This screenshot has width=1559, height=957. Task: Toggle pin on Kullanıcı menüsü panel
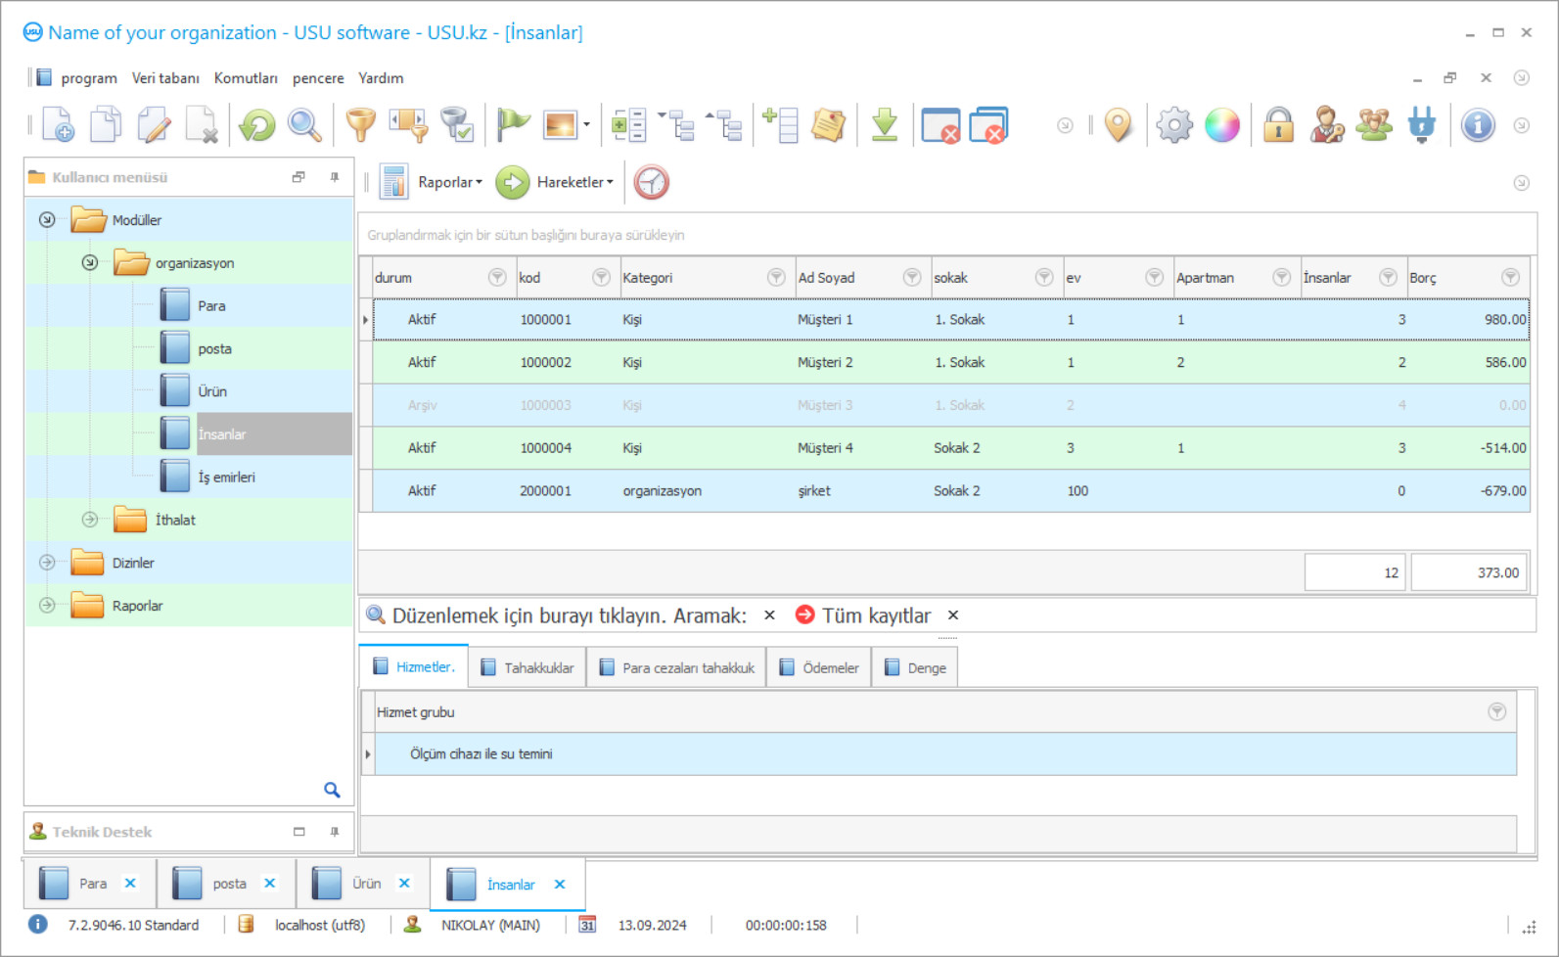pos(335,177)
